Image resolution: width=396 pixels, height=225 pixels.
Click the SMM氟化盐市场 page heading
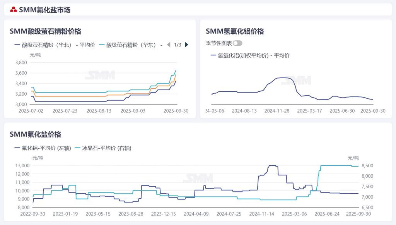[44, 10]
